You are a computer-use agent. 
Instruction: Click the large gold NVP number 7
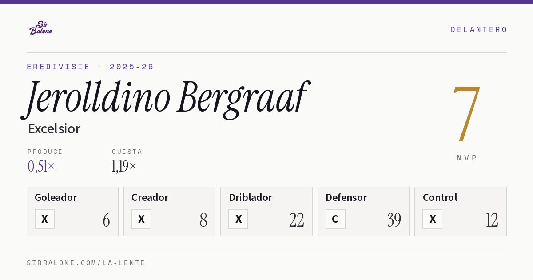pyautogui.click(x=466, y=113)
